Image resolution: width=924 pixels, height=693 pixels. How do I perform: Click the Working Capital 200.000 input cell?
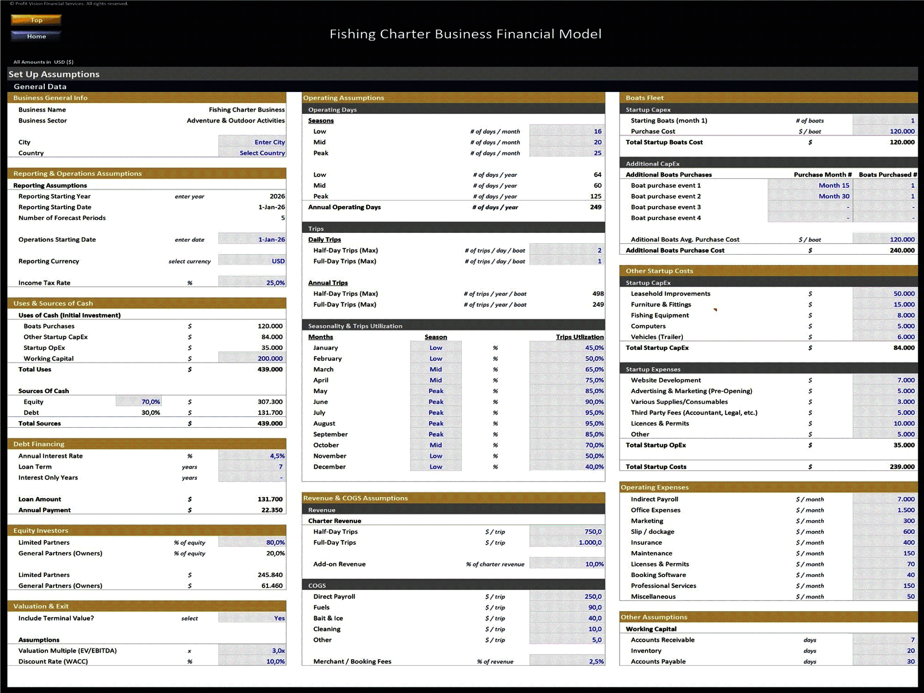pos(252,358)
